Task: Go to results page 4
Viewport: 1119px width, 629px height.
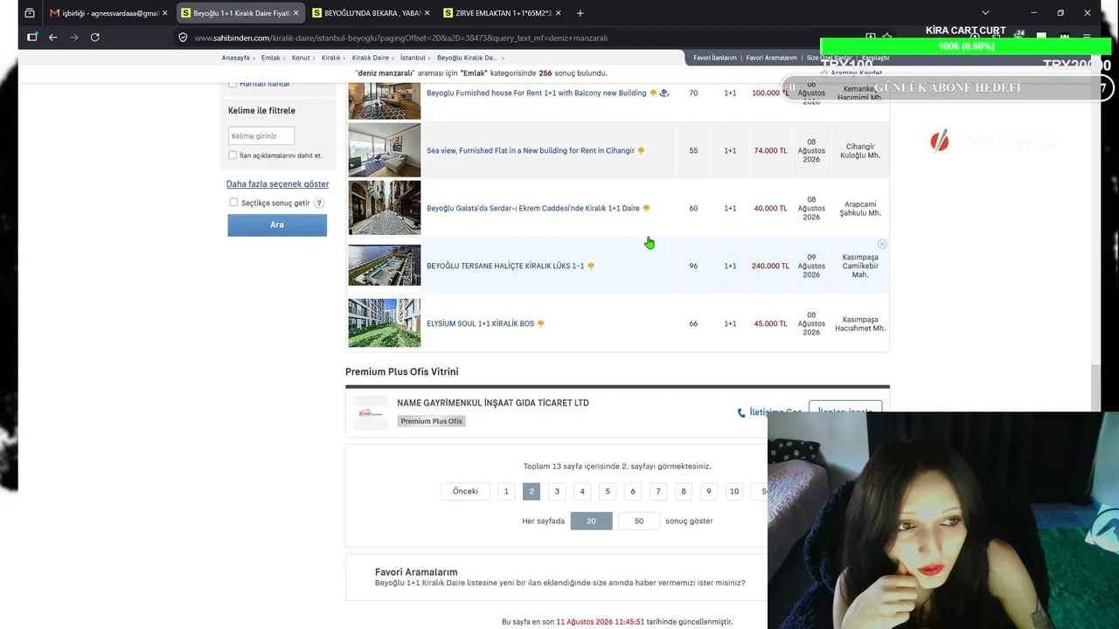Action: [x=582, y=491]
